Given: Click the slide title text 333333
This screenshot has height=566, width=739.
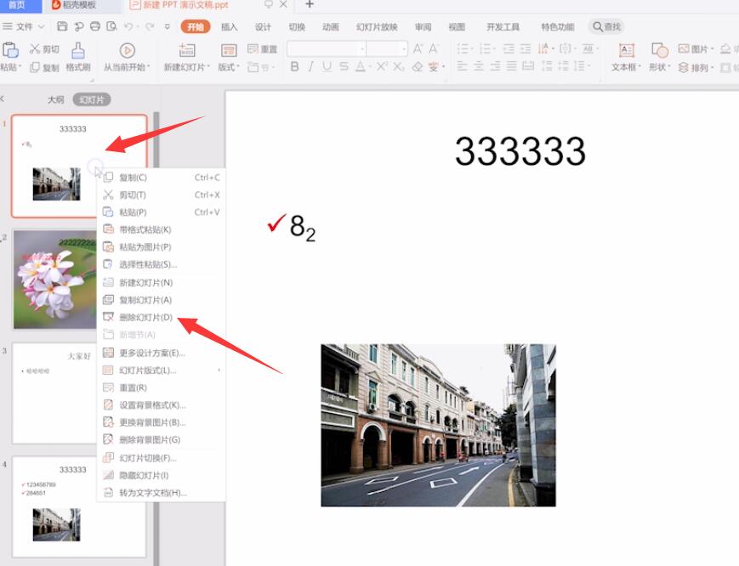Looking at the screenshot, I should pyautogui.click(x=520, y=151).
